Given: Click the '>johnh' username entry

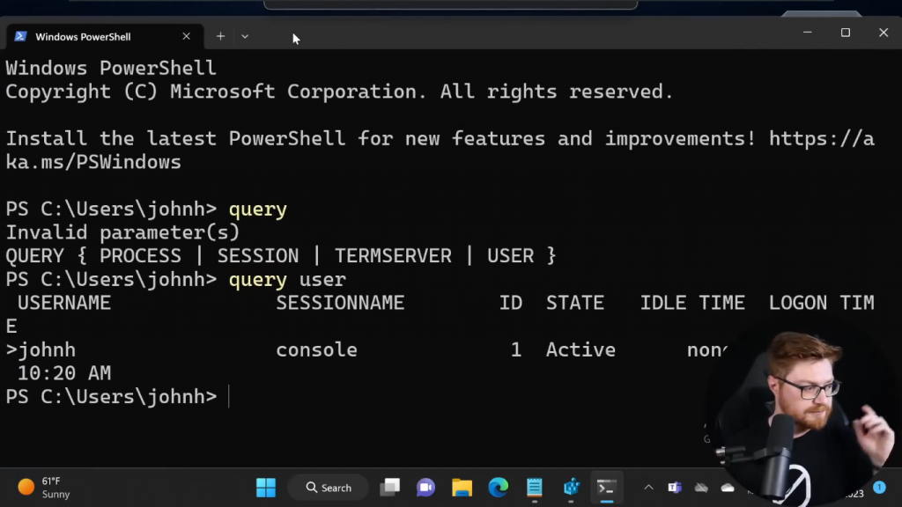Looking at the screenshot, I should pyautogui.click(x=41, y=350).
